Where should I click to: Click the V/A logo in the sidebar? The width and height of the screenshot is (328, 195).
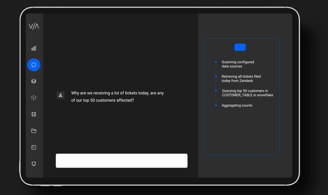pyautogui.click(x=34, y=26)
